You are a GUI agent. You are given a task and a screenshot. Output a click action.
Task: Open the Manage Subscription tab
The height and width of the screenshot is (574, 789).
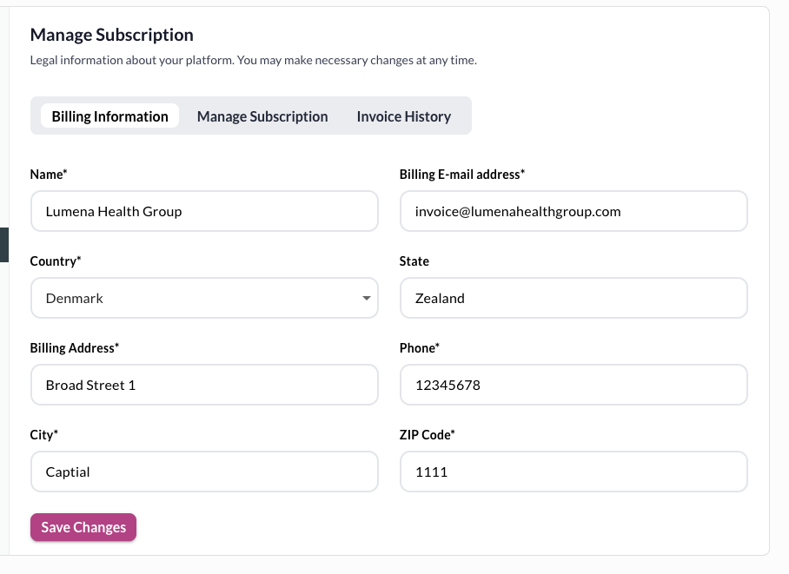tap(262, 116)
